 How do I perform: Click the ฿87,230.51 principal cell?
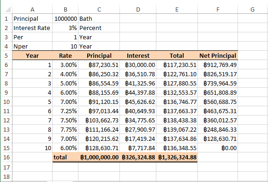click(99, 65)
